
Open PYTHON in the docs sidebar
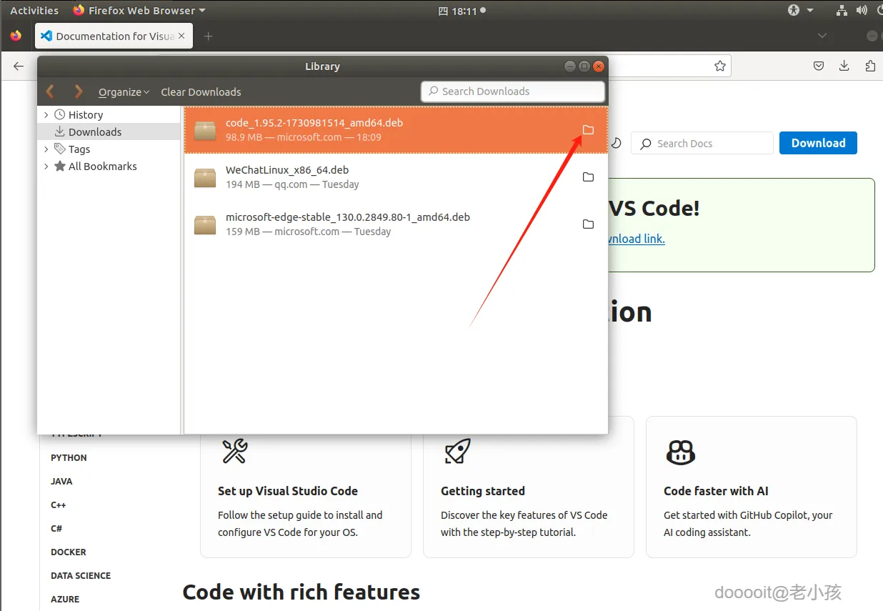tap(69, 458)
